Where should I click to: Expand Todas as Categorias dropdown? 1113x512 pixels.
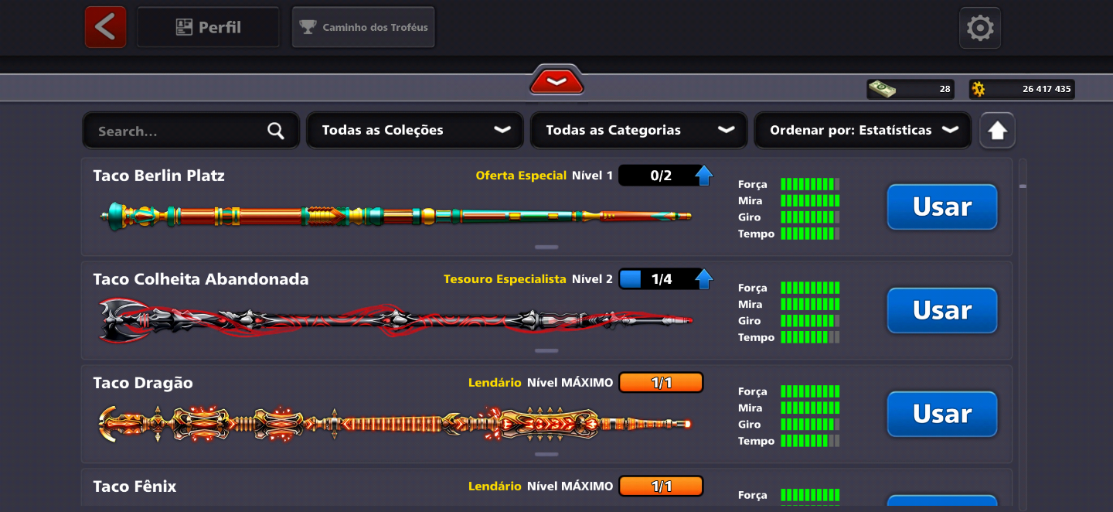638,130
